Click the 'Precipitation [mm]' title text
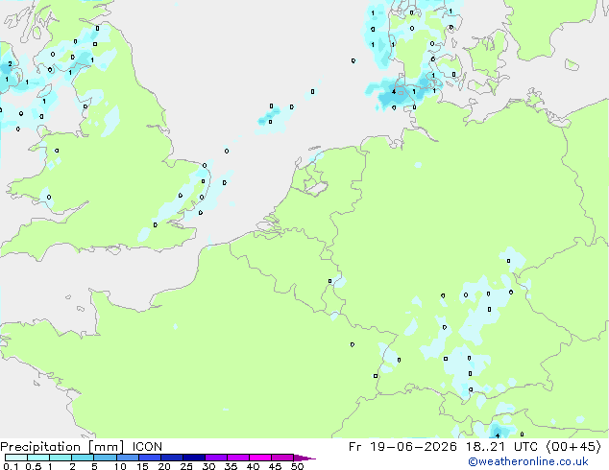The height and width of the screenshot is (470, 609). [61, 447]
